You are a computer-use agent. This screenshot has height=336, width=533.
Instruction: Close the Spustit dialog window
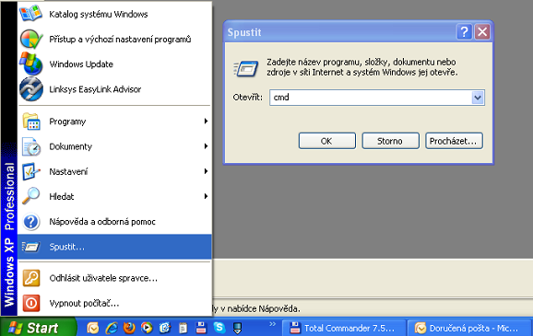click(482, 32)
